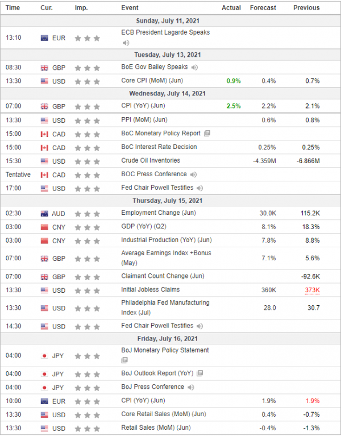This screenshot has height=436, width=341.
Task: Open the Initial Jobless Claims event
Action: point(151,290)
